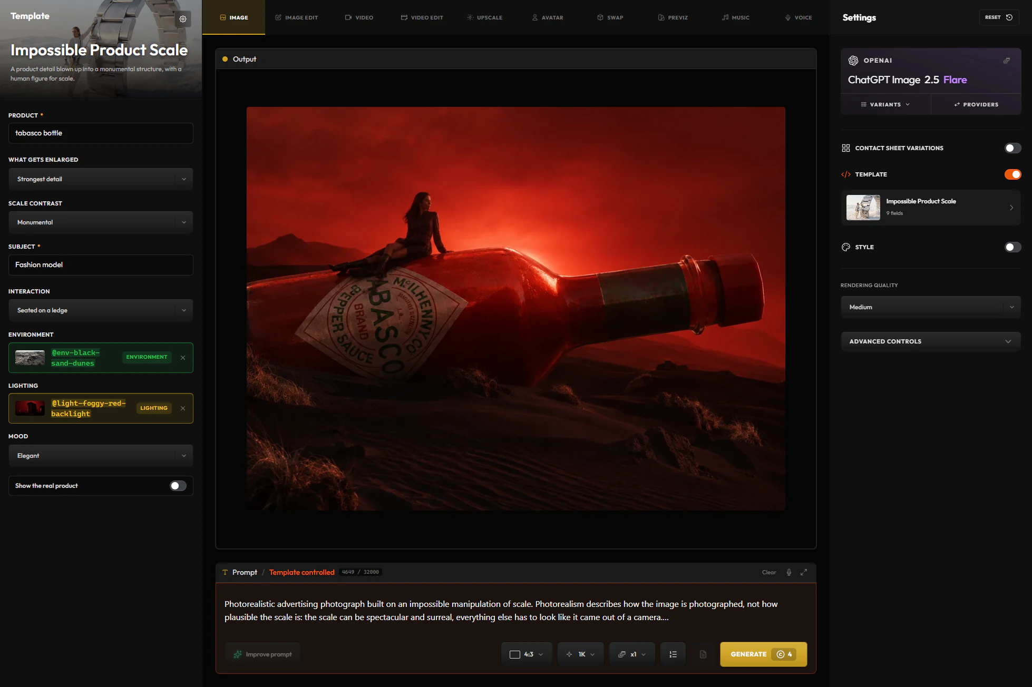Viewport: 1032px width, 687px height.
Task: Click the Template controlled link
Action: click(x=301, y=572)
